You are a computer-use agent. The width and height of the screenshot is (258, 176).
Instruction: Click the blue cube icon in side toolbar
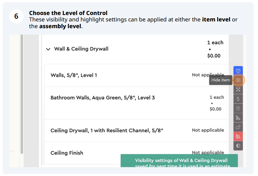[238, 71]
